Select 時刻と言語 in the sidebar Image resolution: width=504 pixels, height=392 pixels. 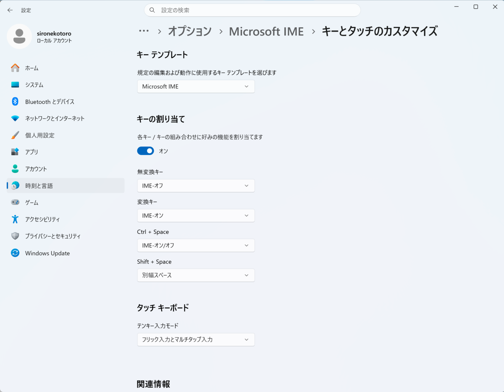click(x=66, y=186)
